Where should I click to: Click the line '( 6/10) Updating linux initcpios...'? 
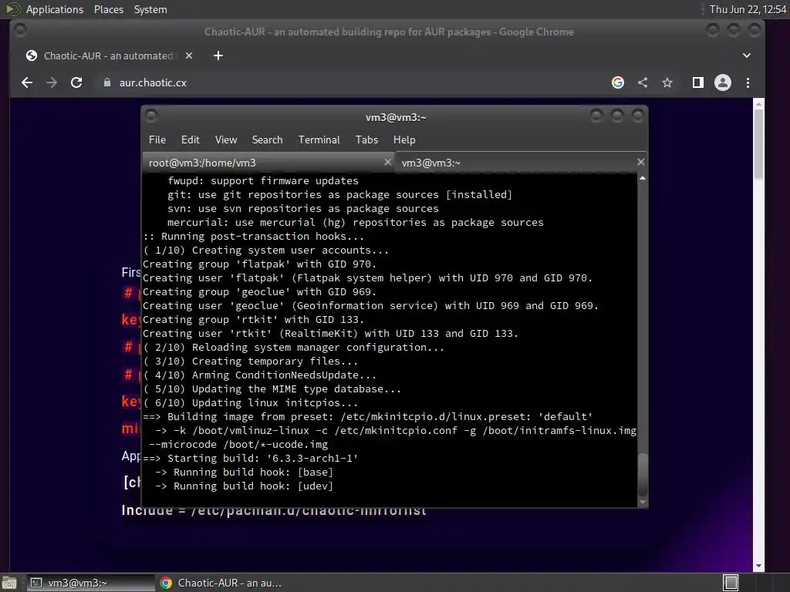pyautogui.click(x=251, y=403)
